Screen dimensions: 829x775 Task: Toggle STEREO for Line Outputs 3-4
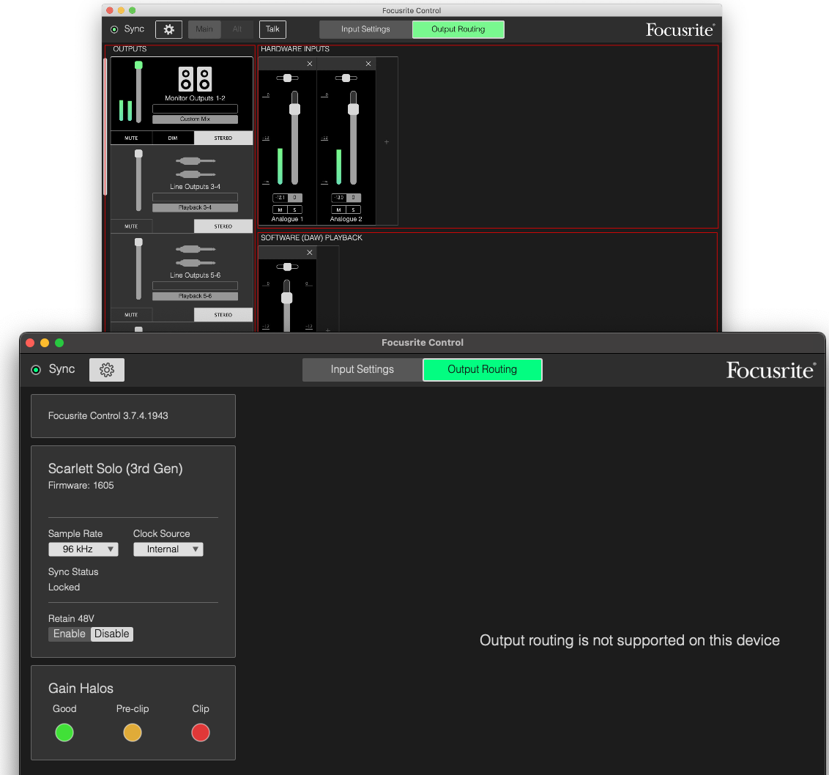tap(223, 226)
